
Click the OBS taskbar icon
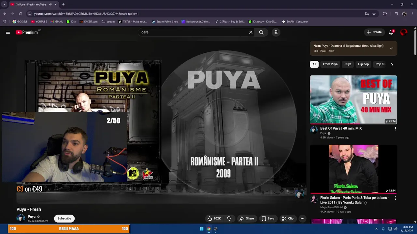tap(216, 229)
